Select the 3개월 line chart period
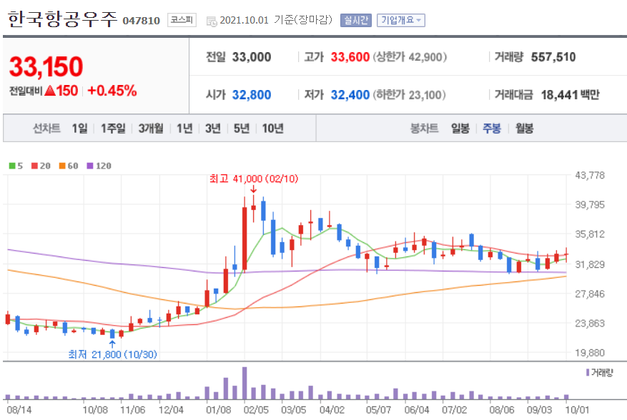 click(x=151, y=129)
